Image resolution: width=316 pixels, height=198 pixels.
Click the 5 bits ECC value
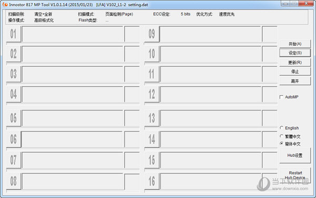coord(185,14)
